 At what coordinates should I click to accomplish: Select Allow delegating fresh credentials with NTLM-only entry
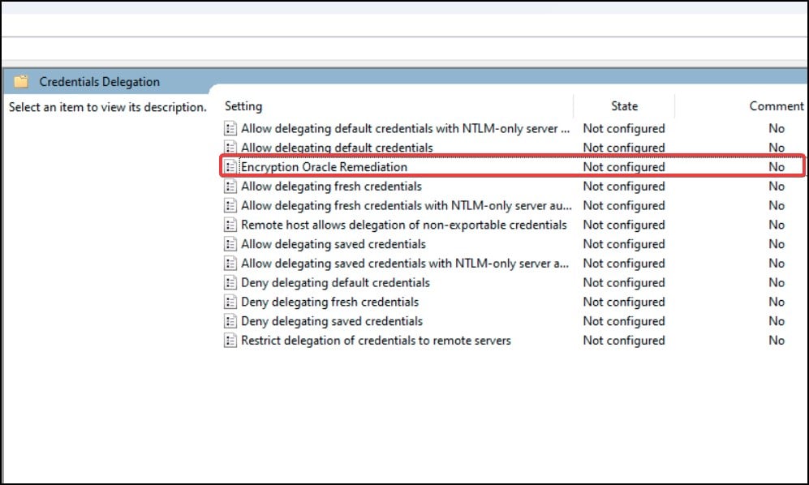(406, 205)
